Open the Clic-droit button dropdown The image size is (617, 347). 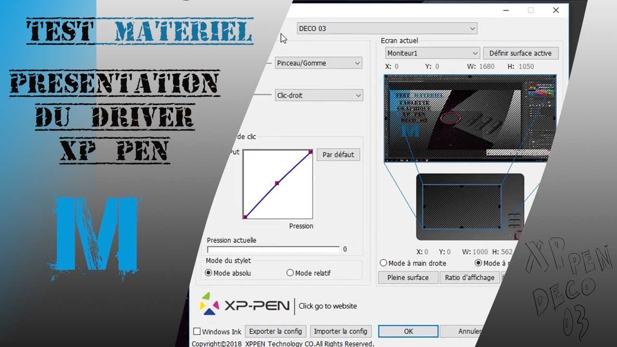click(318, 95)
